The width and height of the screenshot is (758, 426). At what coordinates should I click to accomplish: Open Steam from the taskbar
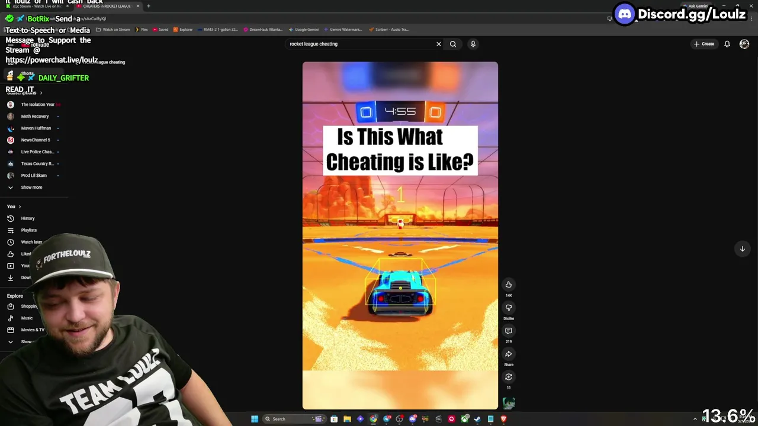[x=477, y=419]
